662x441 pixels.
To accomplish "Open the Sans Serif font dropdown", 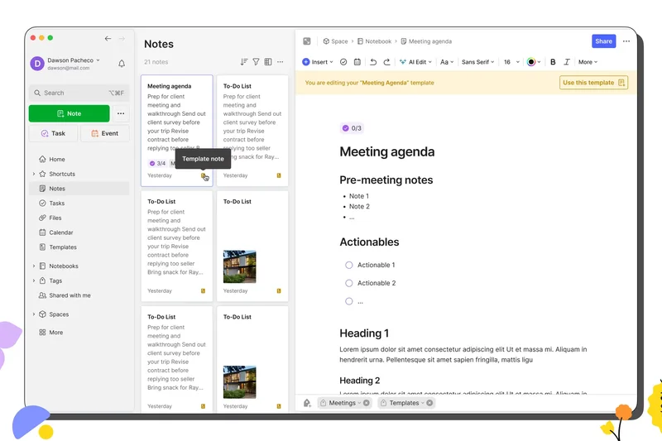I will pos(478,62).
